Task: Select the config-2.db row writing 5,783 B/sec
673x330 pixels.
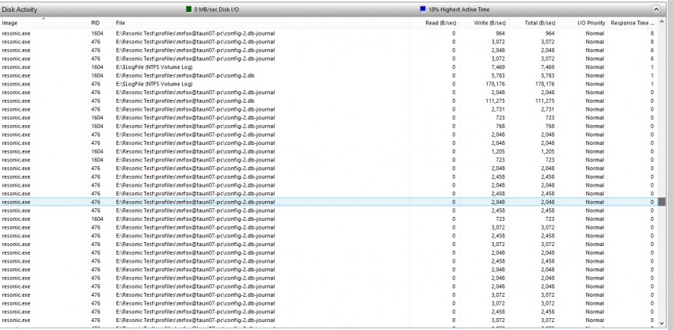Action: (x=238, y=75)
